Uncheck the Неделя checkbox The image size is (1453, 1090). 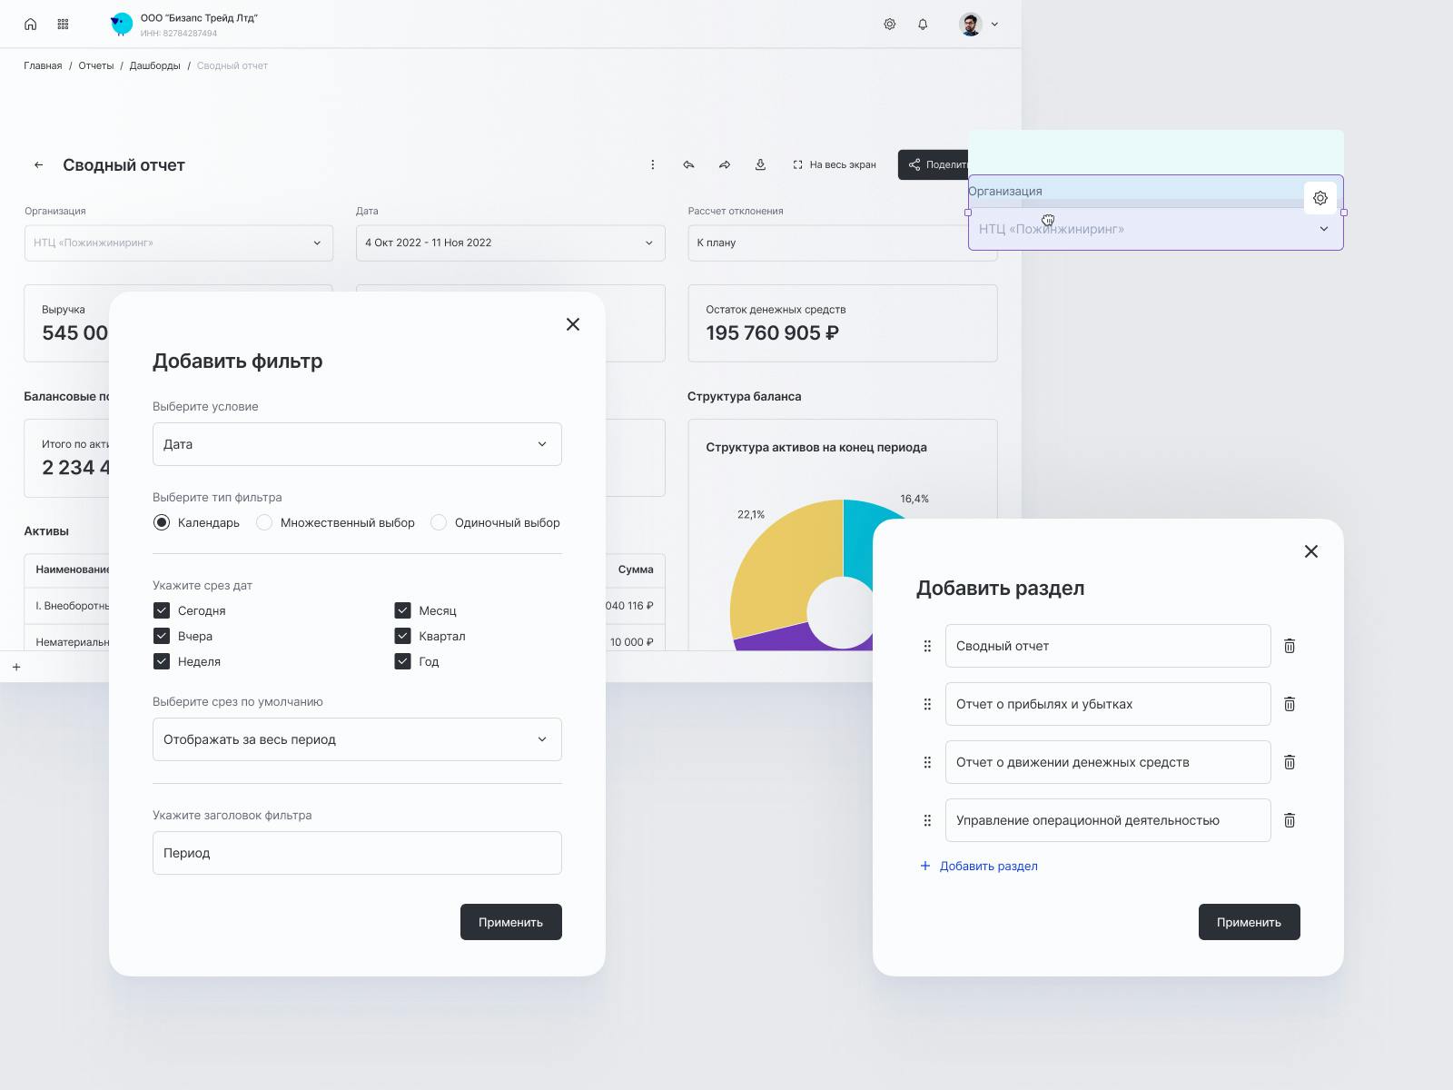point(162,661)
